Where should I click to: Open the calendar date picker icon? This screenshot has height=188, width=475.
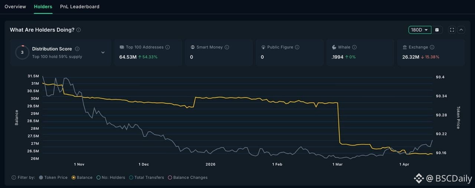pos(437,30)
